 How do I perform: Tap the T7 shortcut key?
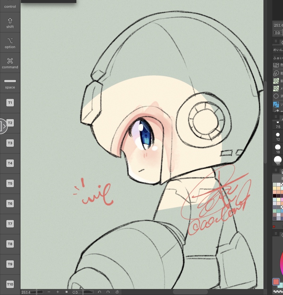point(10,224)
